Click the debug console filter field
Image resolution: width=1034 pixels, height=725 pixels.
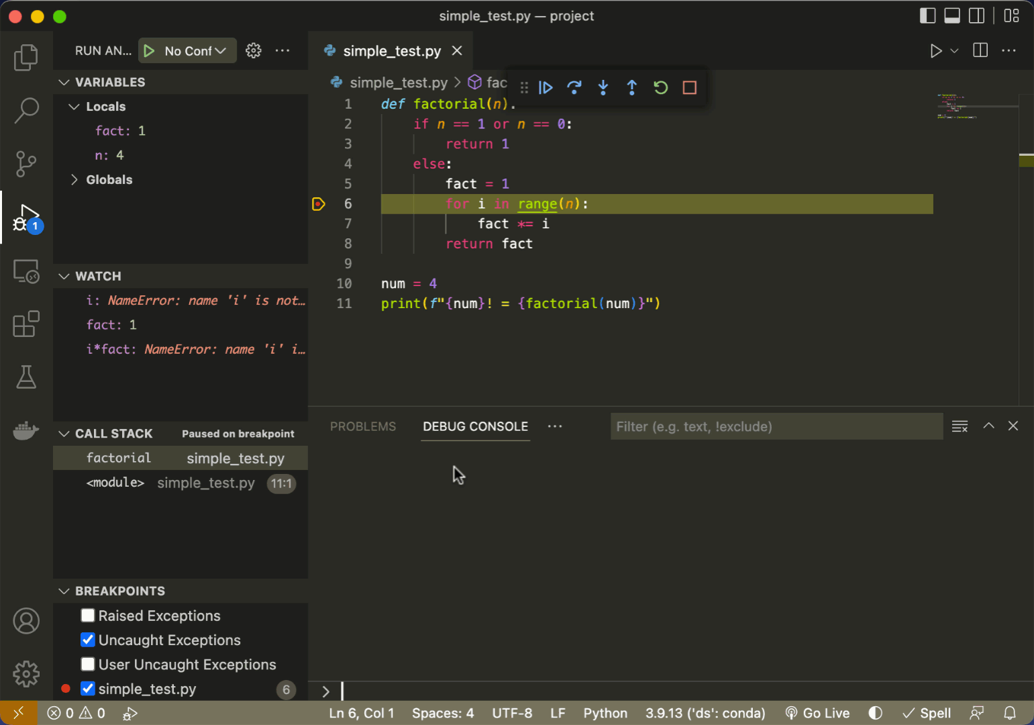click(776, 426)
